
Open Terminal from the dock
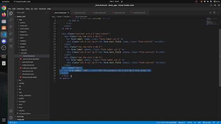click(x=4, y=56)
